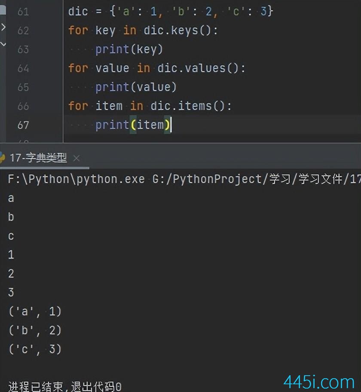361x392 pixels.
Task: Click line number 62 in gutter
Action: click(x=23, y=31)
